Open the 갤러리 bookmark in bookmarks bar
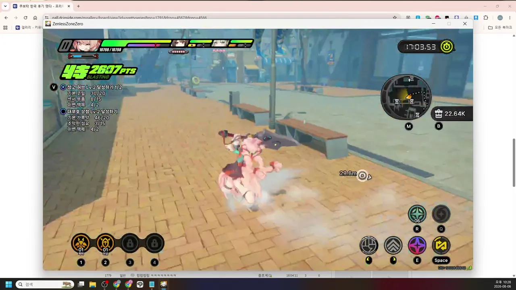This screenshot has height=290, width=516. pyautogui.click(x=29, y=27)
